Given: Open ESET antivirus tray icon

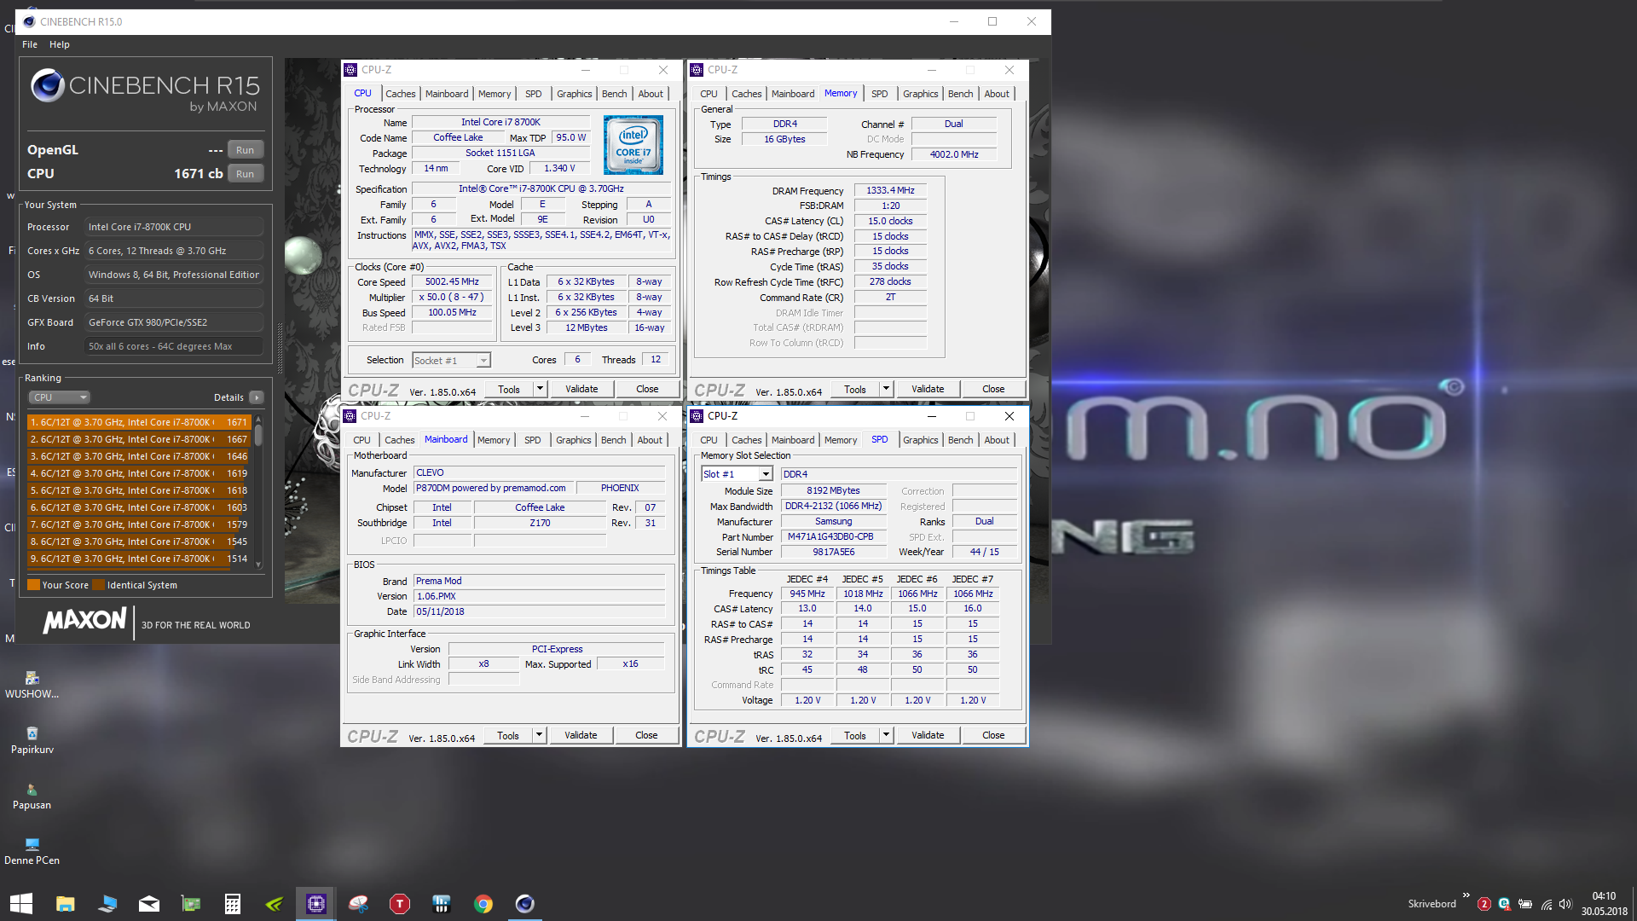Looking at the screenshot, I should (1504, 904).
